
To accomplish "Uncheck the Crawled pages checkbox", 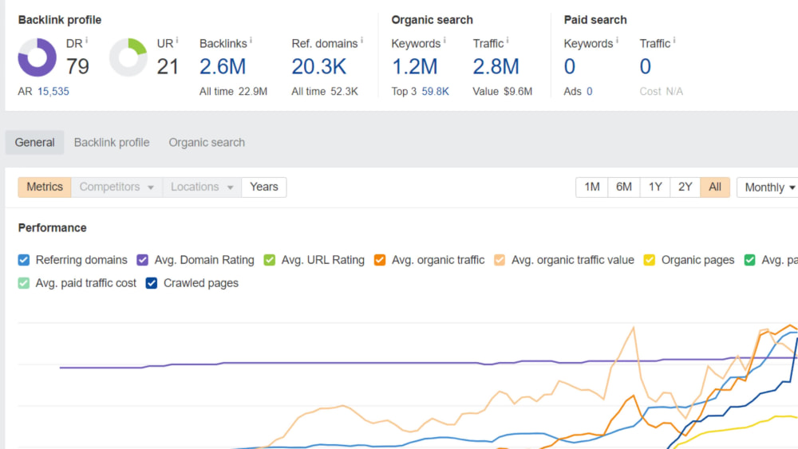I will [151, 283].
